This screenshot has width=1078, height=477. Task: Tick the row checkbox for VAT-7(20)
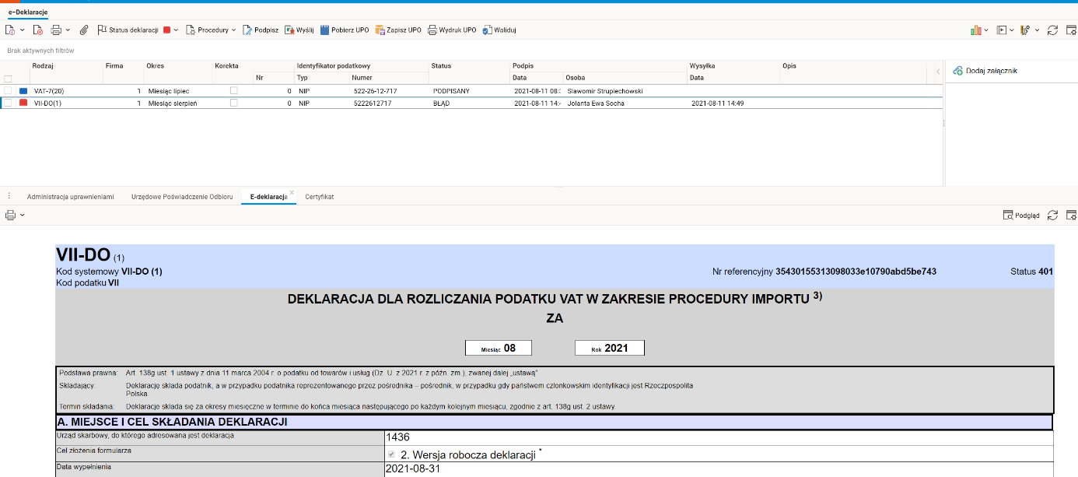(x=8, y=91)
